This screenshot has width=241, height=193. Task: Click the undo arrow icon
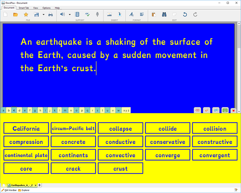[185, 14]
